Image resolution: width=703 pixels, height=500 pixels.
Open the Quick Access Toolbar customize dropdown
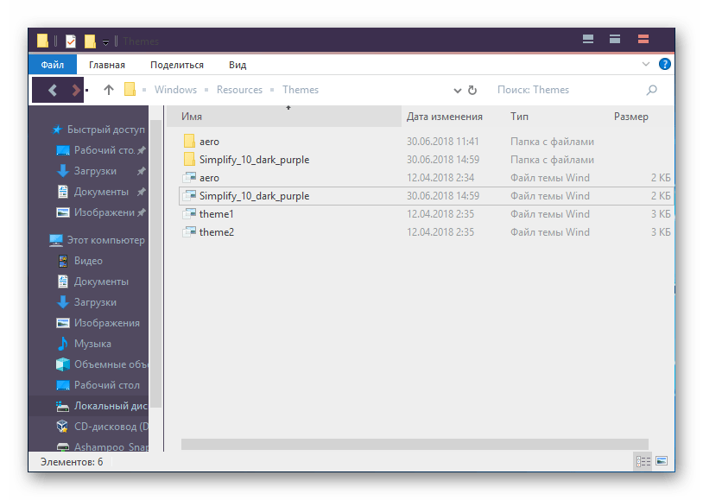click(105, 41)
